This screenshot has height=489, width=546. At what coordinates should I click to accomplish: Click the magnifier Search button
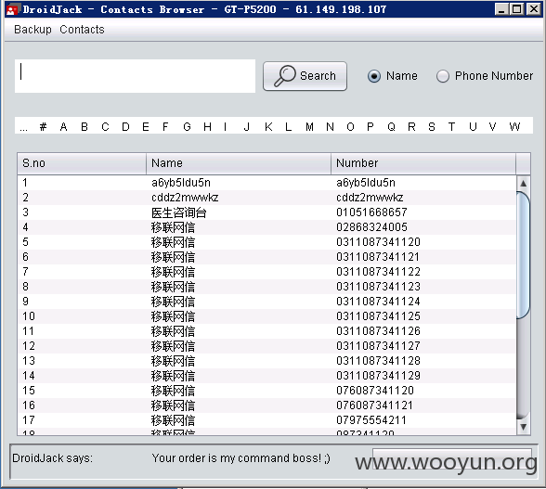(x=305, y=76)
